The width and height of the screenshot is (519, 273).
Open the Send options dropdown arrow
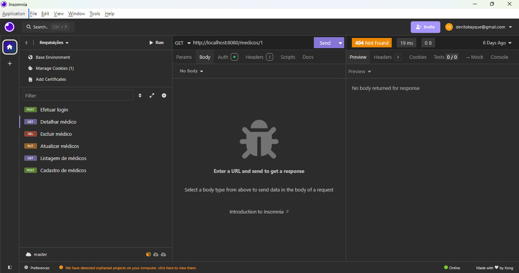pyautogui.click(x=340, y=43)
